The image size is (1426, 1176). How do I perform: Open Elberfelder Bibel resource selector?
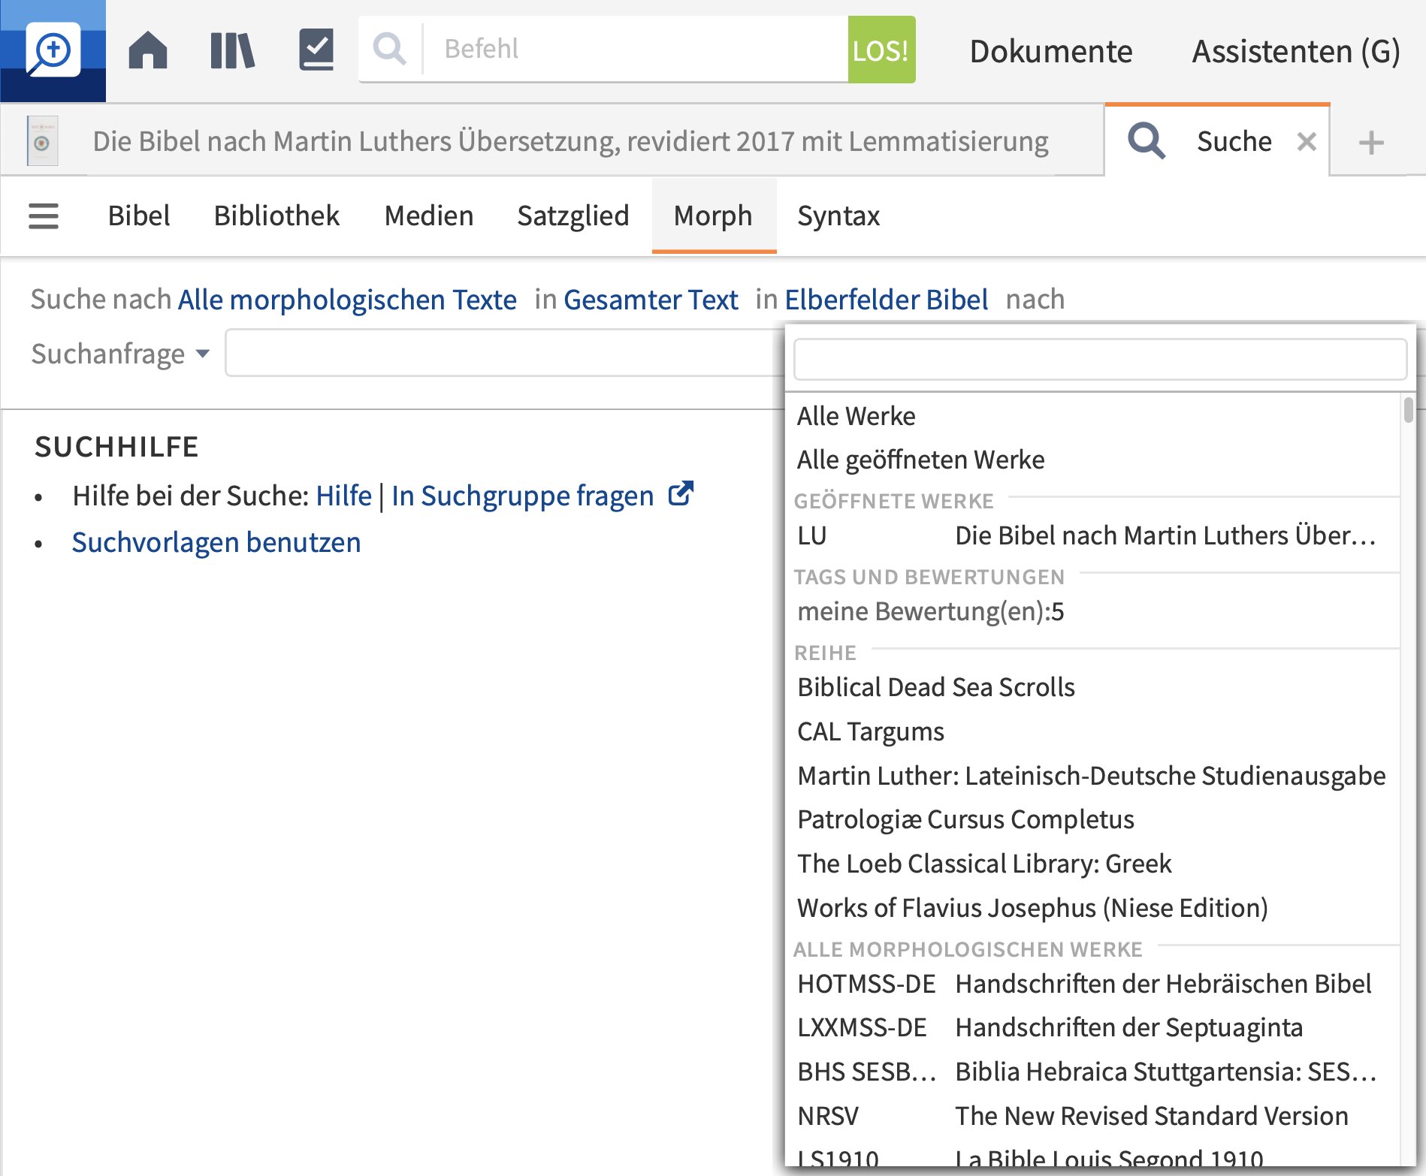886,300
